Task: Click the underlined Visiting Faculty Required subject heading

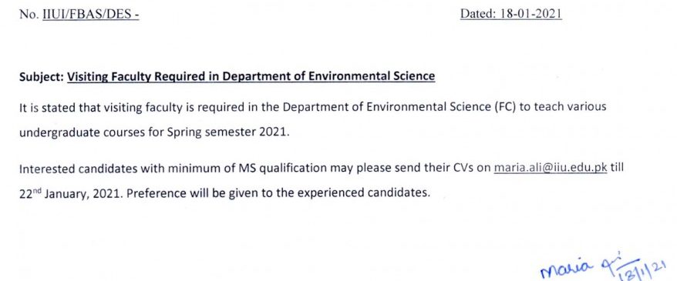Action: pos(251,77)
